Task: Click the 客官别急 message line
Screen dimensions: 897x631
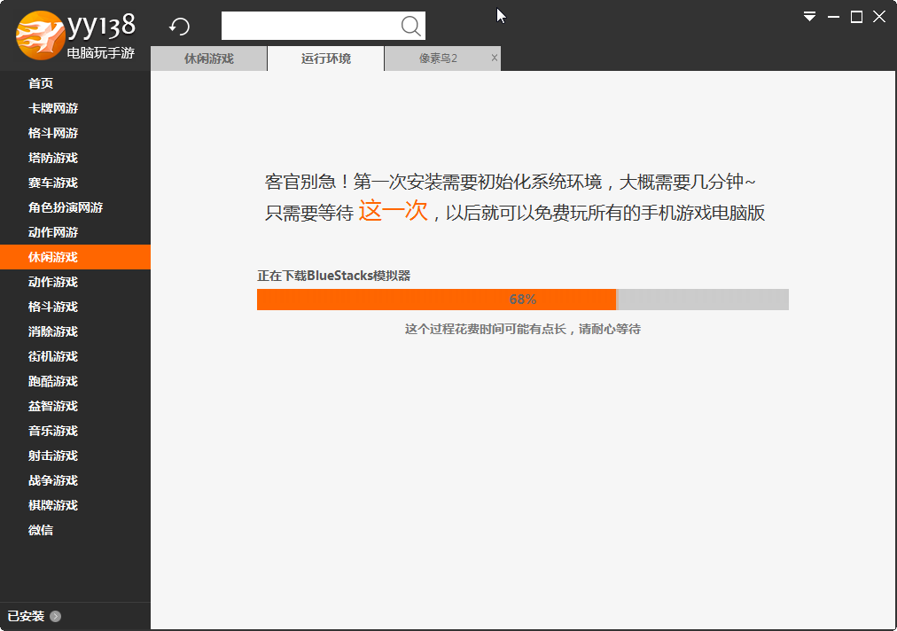Action: point(510,182)
